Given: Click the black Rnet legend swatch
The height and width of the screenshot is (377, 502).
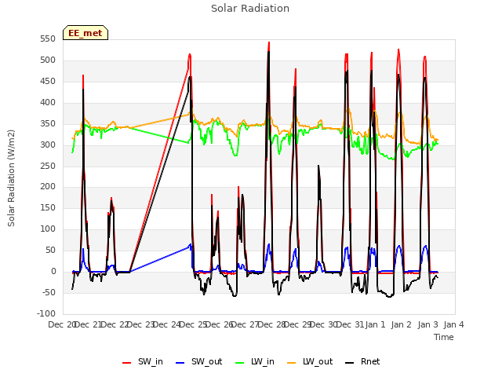Looking at the screenshot, I should click(349, 363).
